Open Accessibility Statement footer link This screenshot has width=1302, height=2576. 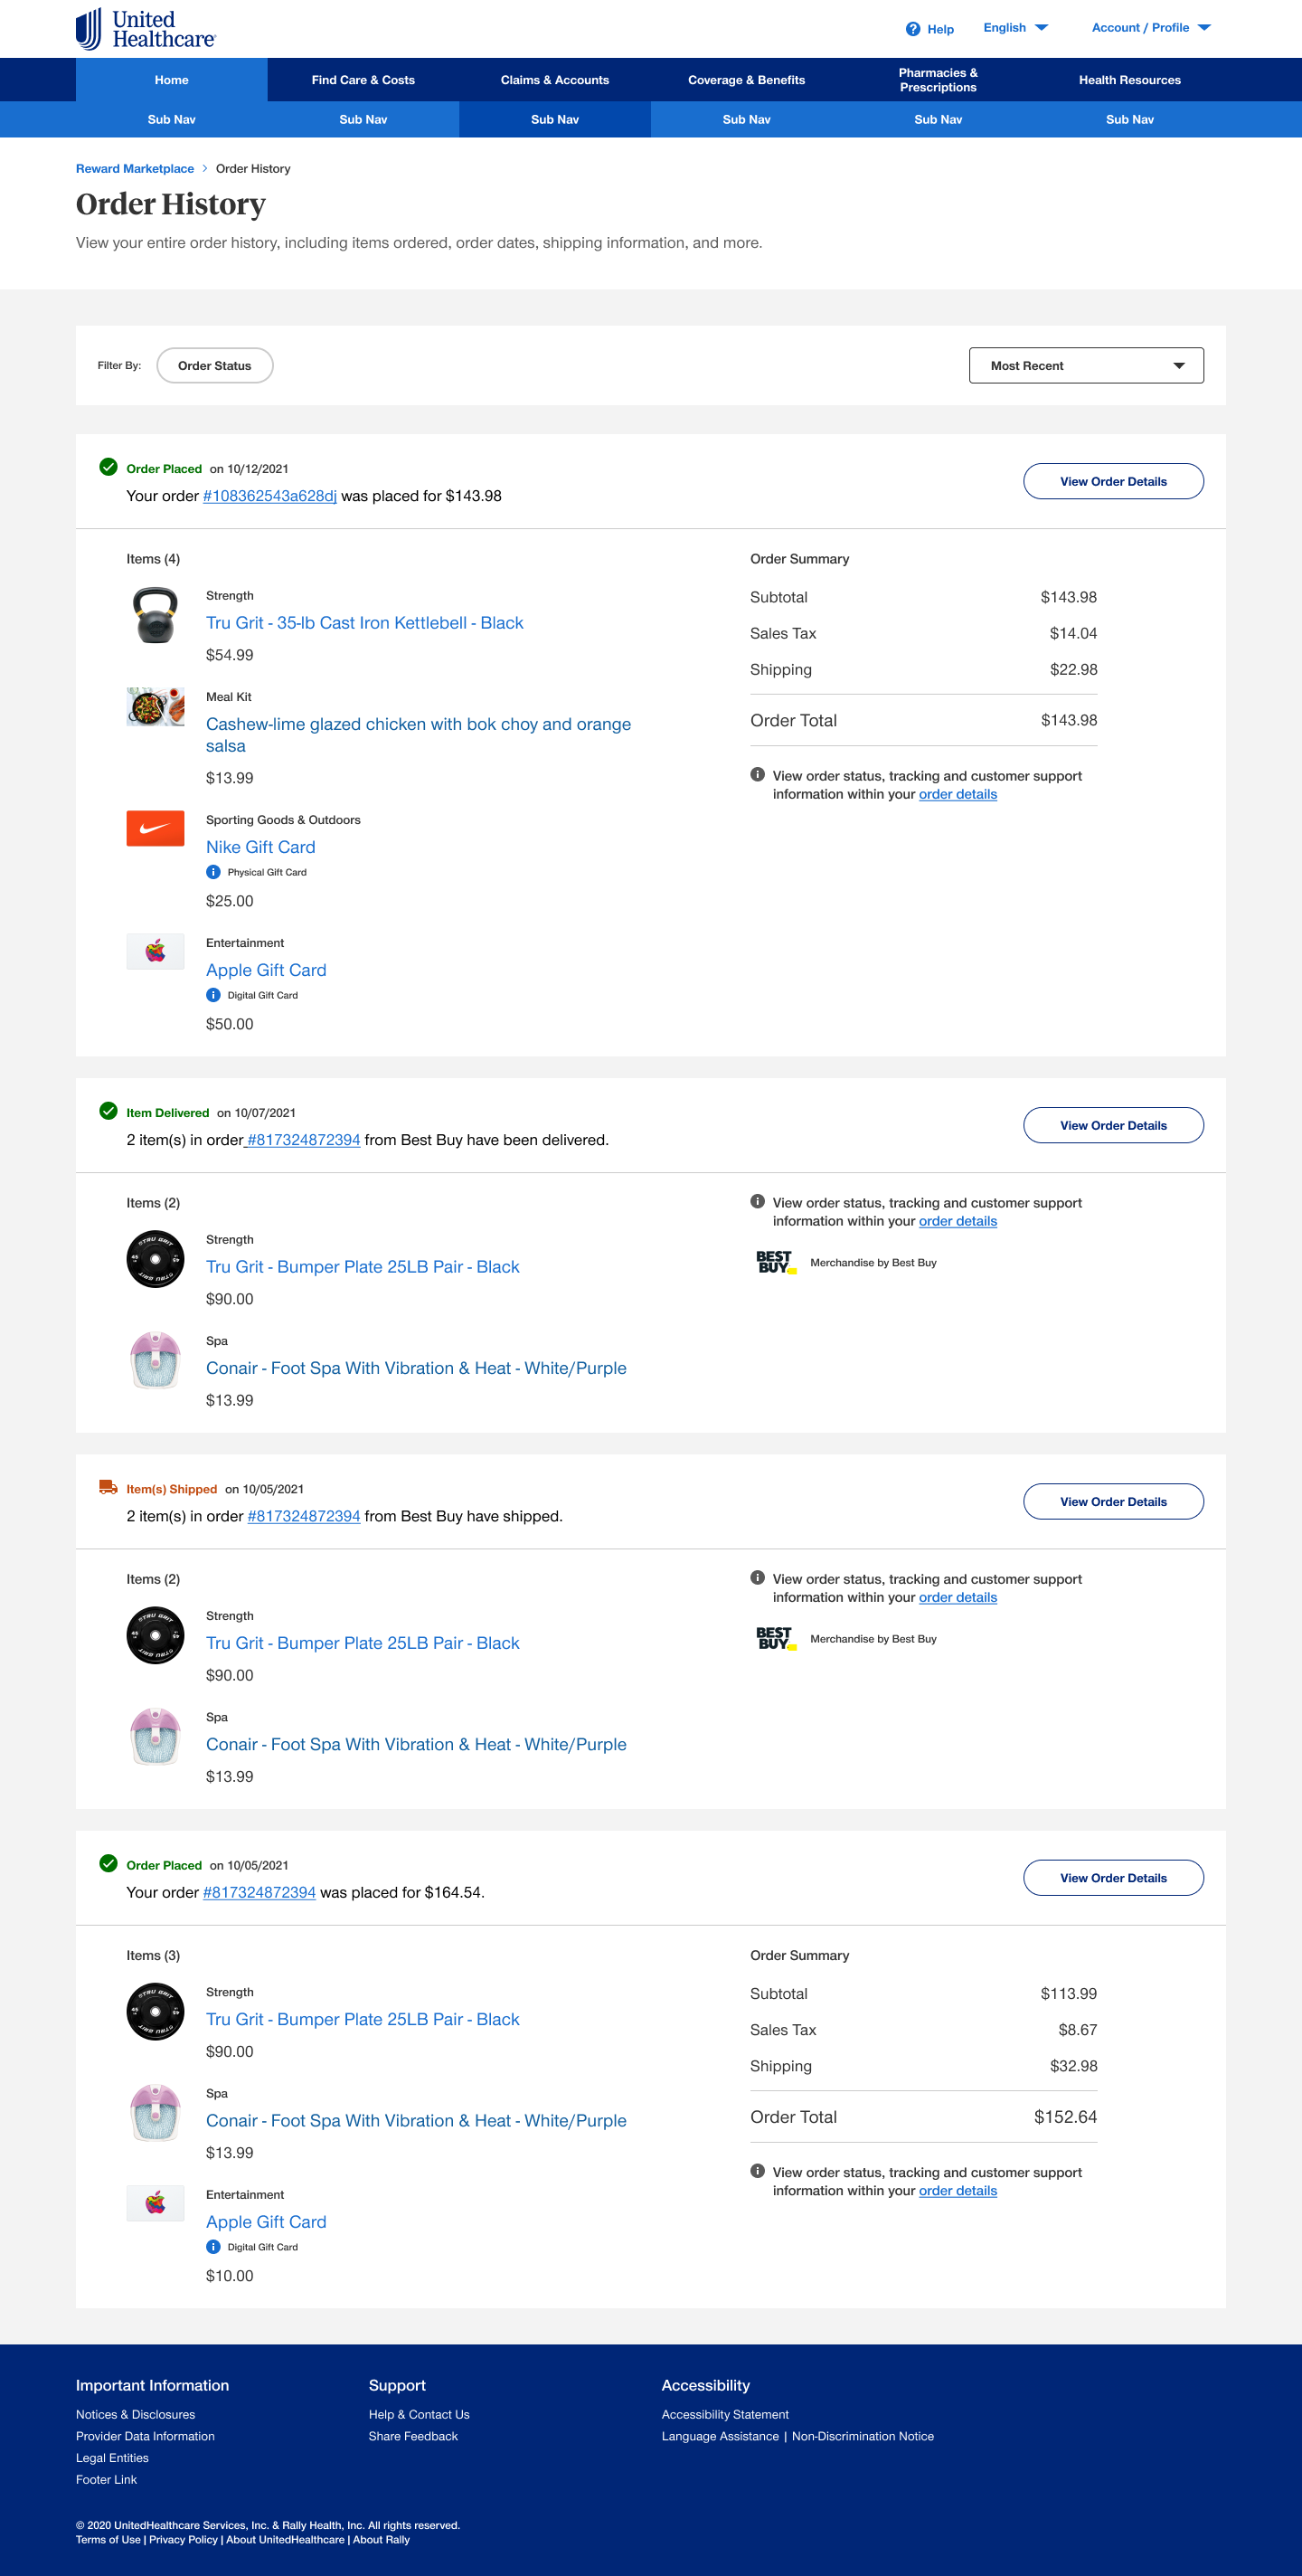(725, 2414)
